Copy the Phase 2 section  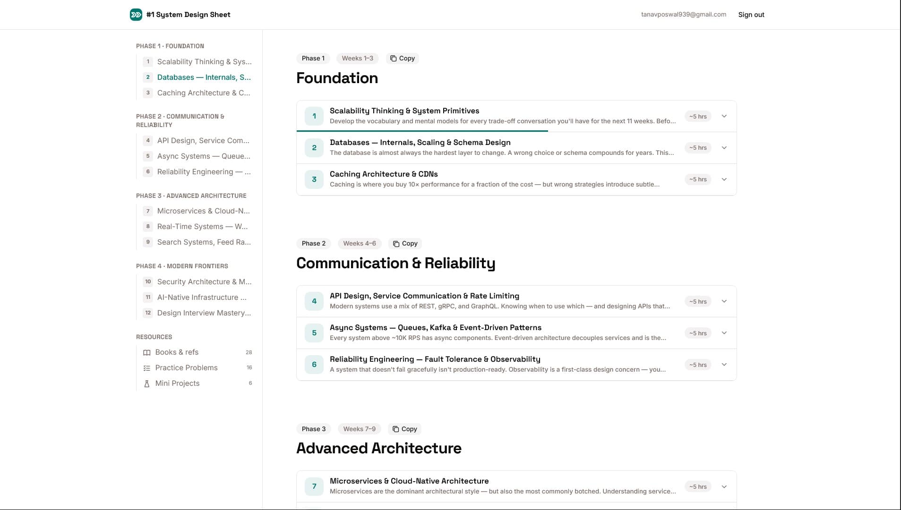405,244
